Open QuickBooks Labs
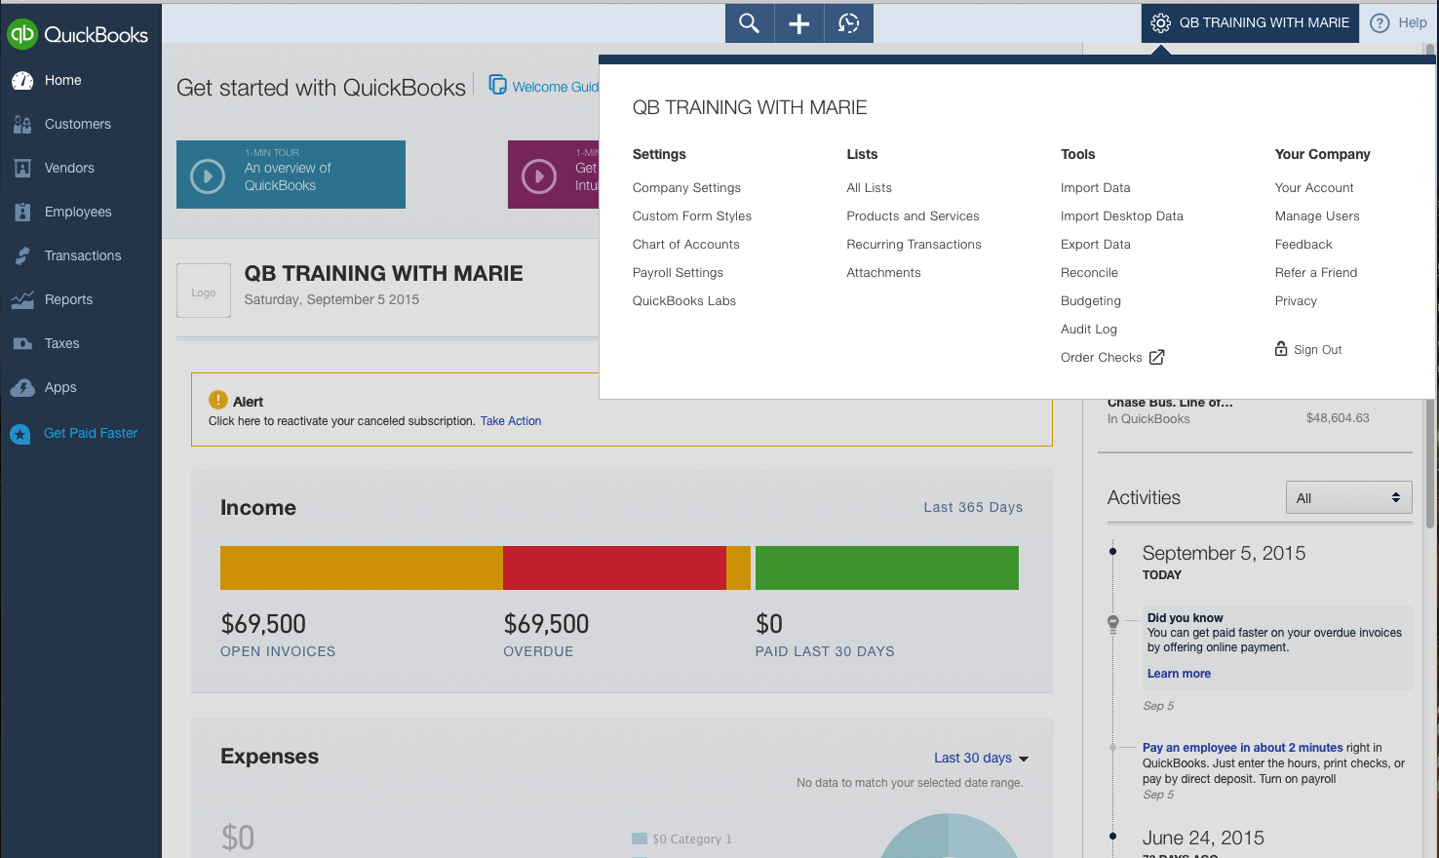Screen dimensions: 1439x858 pyautogui.click(x=684, y=301)
